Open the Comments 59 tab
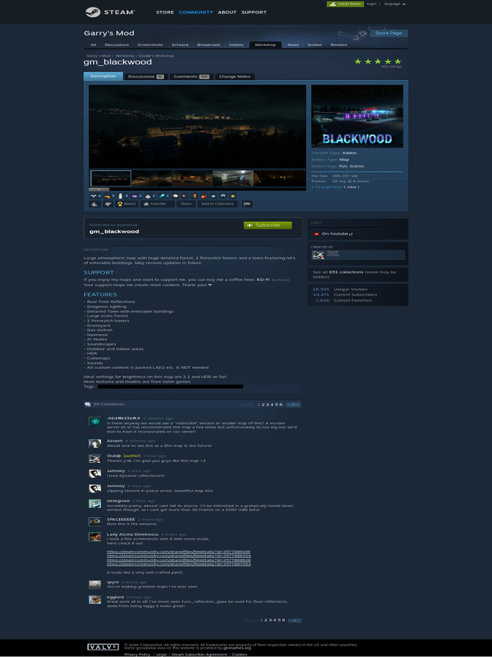 (191, 77)
